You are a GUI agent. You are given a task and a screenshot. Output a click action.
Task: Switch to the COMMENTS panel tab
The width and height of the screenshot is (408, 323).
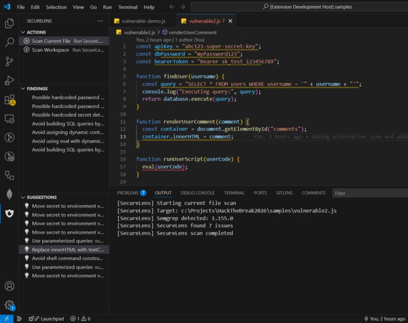point(313,193)
